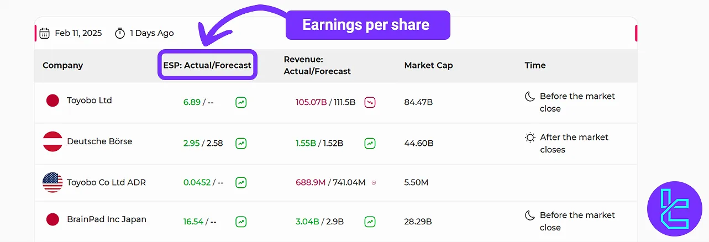Click 'After the market closes' text
Image resolution: width=709 pixels, height=242 pixels.
[x=574, y=143]
